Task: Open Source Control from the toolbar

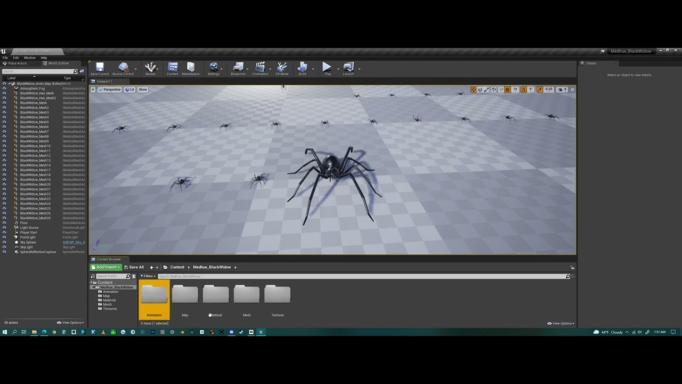Action: 123,68
